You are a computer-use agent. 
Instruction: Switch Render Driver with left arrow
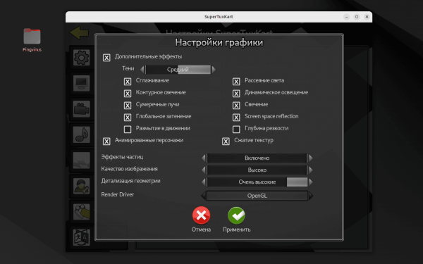click(204, 196)
